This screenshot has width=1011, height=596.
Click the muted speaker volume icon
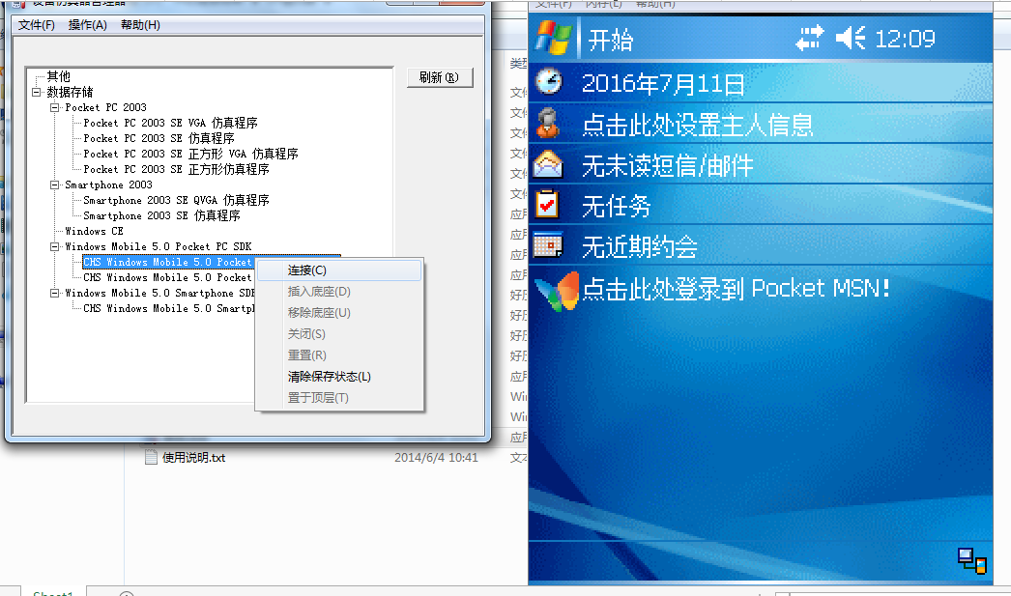pyautogui.click(x=851, y=38)
